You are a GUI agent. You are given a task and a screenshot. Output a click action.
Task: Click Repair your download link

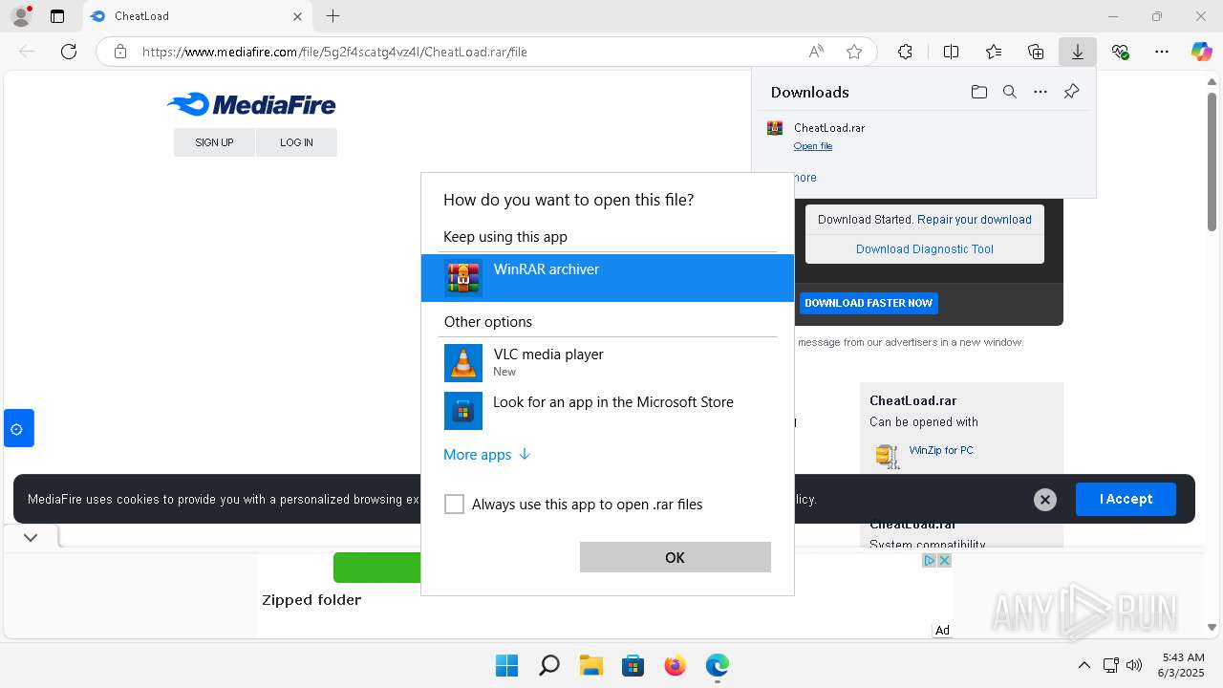(975, 220)
